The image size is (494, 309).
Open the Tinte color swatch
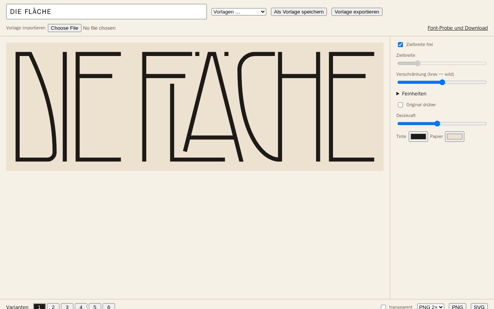coord(418,136)
